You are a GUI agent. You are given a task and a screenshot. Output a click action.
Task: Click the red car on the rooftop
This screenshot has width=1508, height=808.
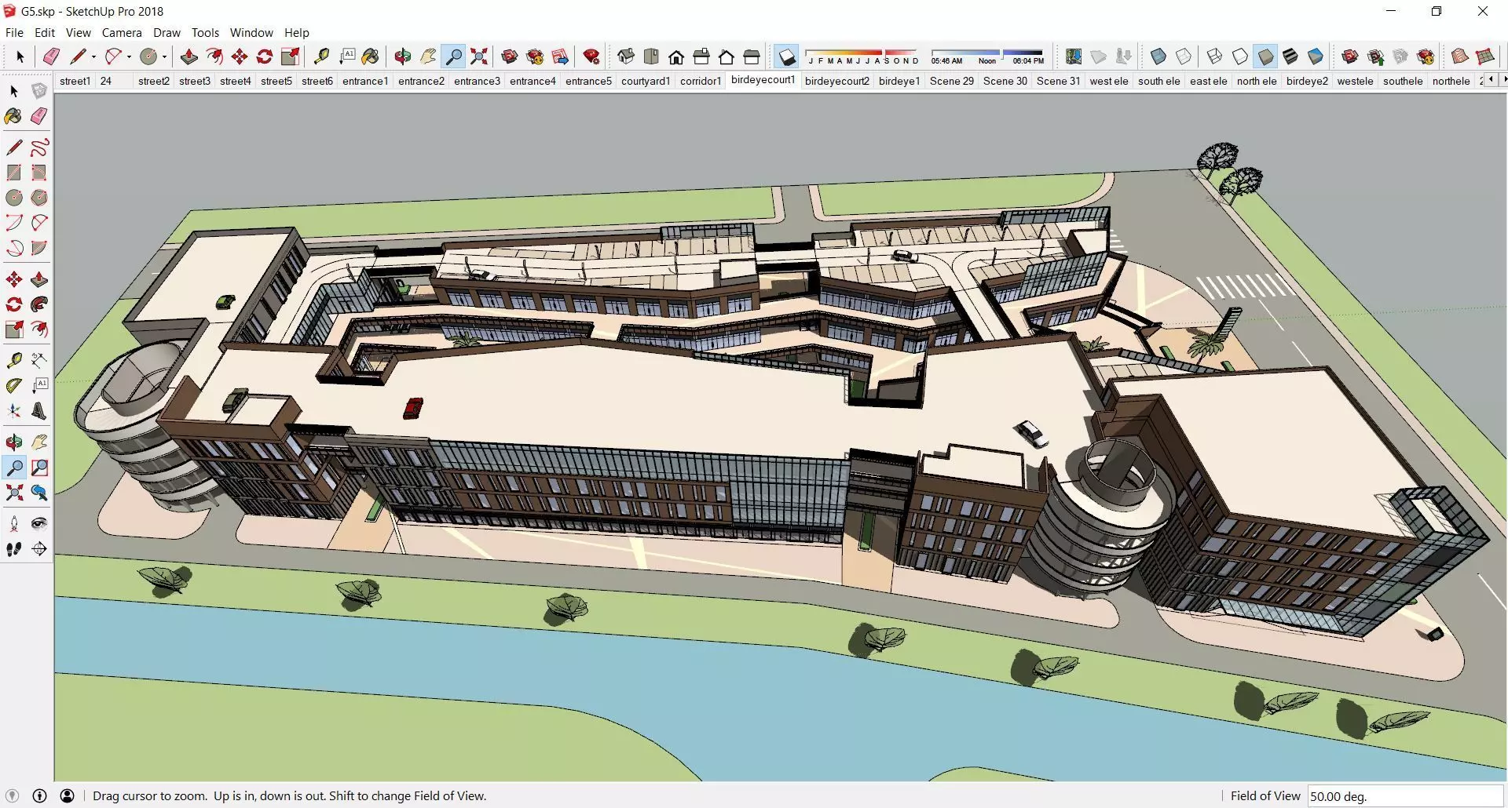pyautogui.click(x=413, y=408)
